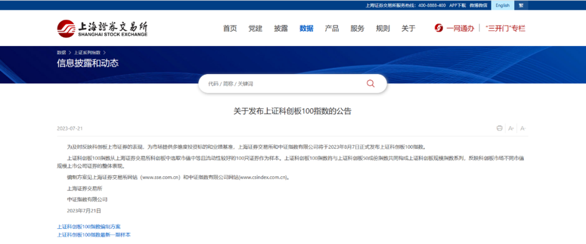Viewport: 586px width, 244px height.
Task: Expand the 产品 navigation menu
Action: 332,29
